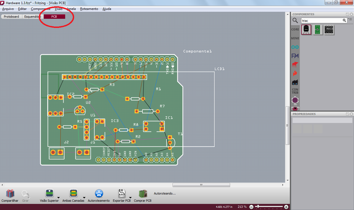
Task: Switch to the Protoboard tab
Action: 11,17
